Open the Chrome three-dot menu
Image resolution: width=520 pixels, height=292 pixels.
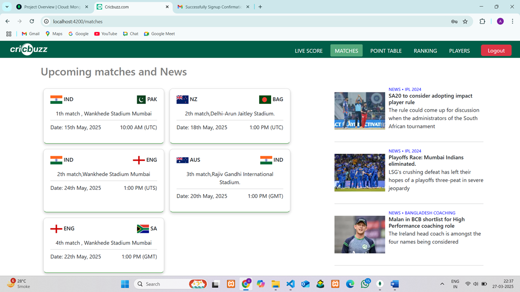click(x=512, y=22)
